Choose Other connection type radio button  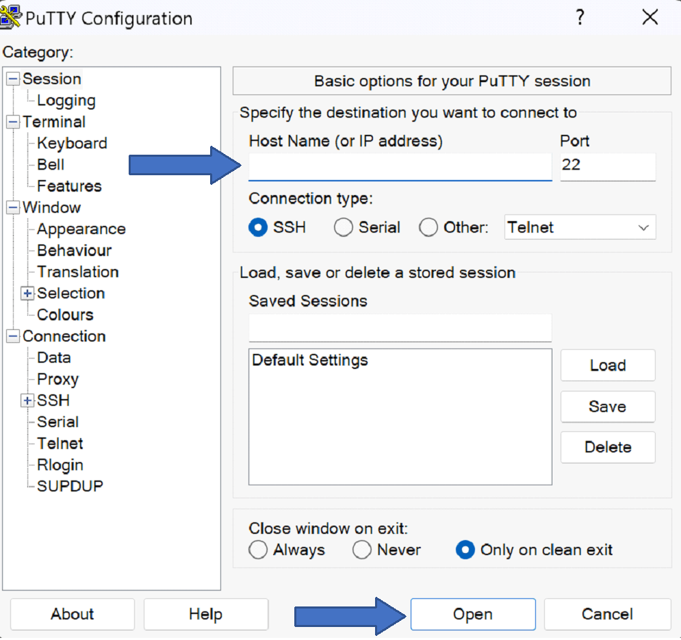click(x=428, y=227)
